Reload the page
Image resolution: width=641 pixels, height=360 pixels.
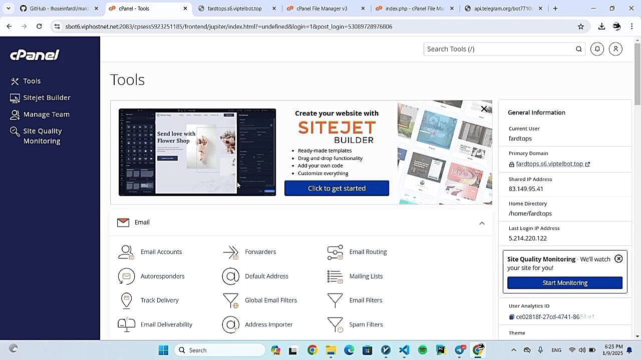coord(39,26)
